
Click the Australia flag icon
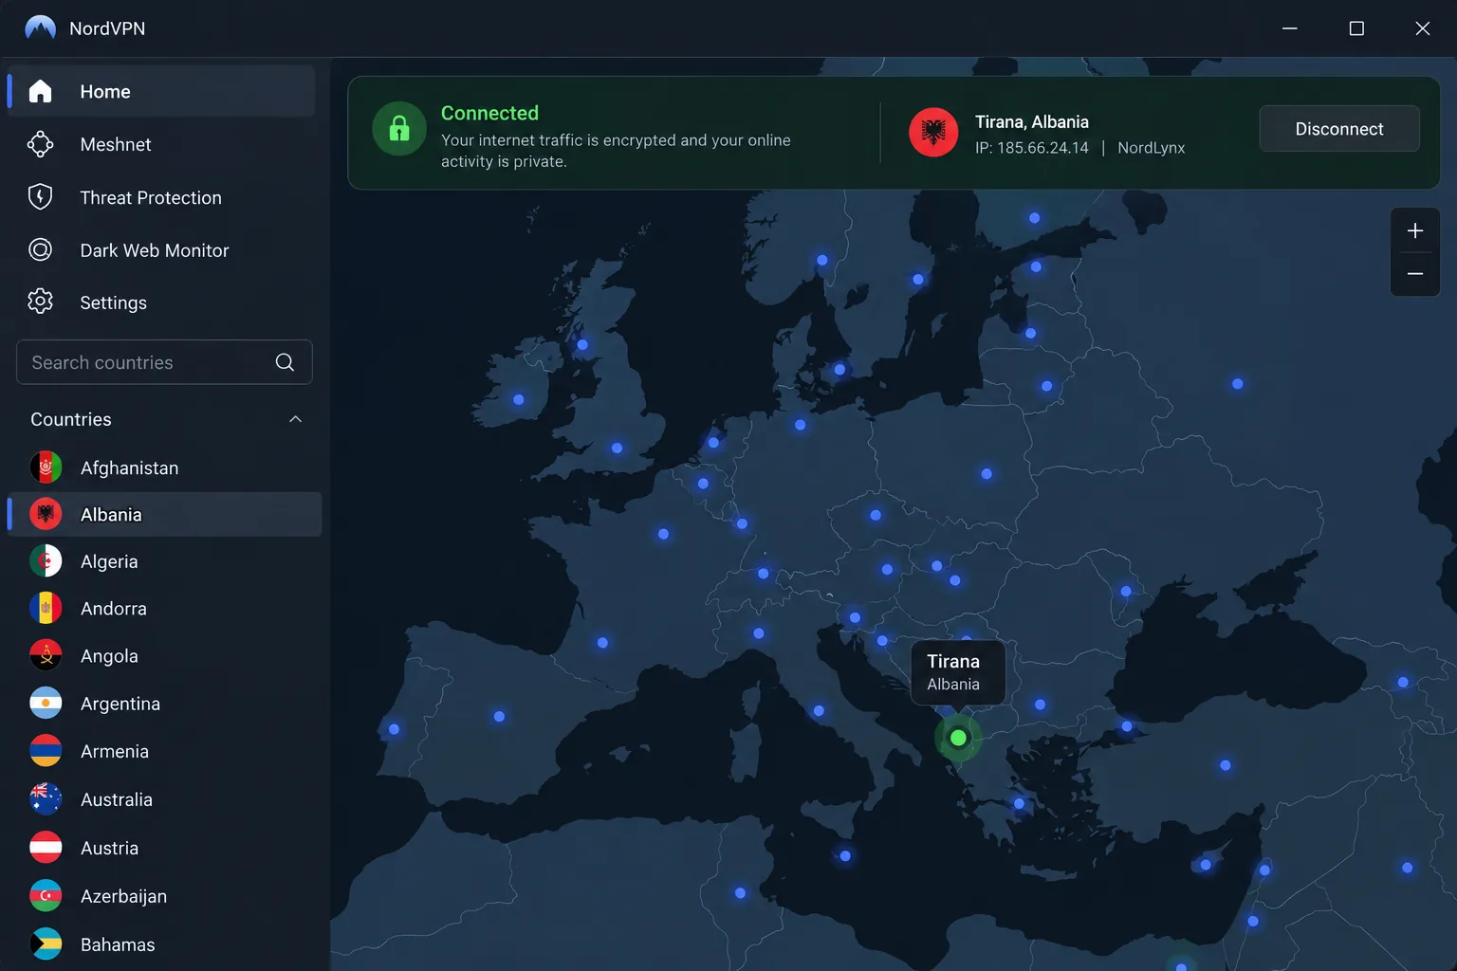(46, 799)
